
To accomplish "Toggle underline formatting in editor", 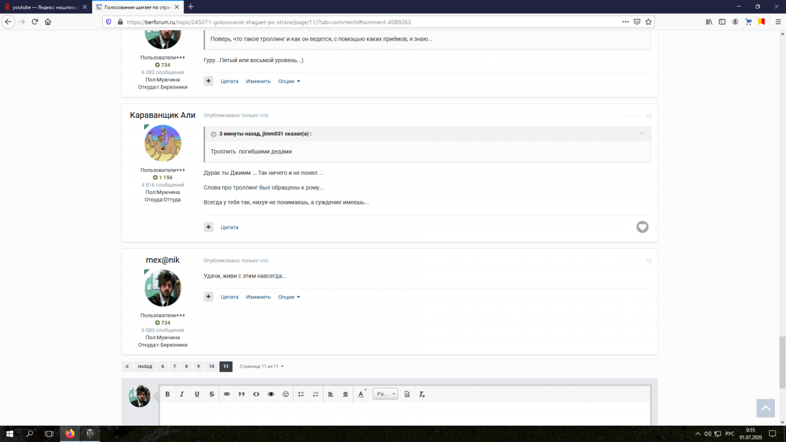I will tap(197, 394).
